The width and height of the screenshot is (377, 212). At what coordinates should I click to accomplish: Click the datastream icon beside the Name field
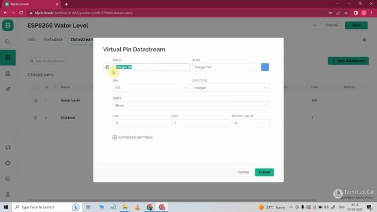[x=107, y=67]
